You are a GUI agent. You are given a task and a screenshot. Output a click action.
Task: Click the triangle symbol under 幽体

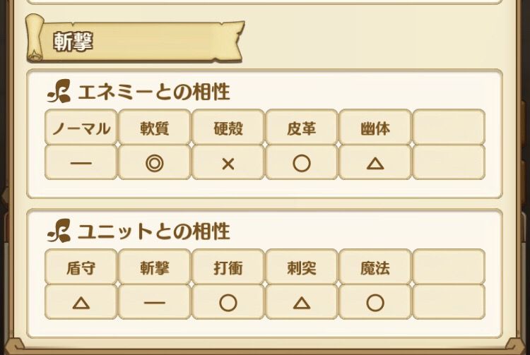[x=375, y=163]
